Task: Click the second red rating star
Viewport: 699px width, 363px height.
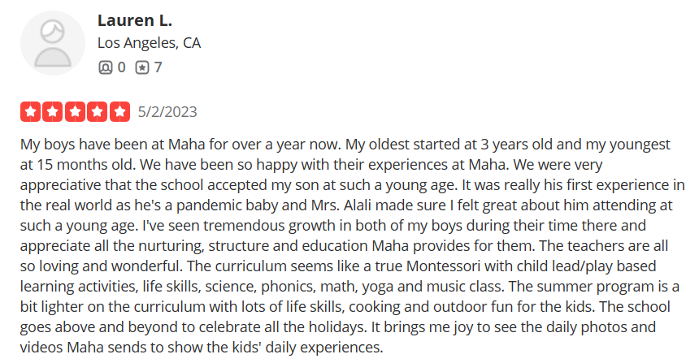Action: 53,112
